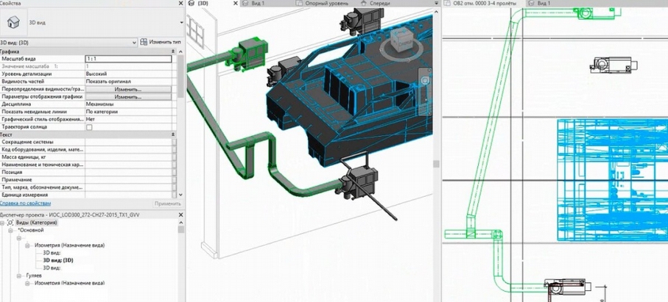The height and width of the screenshot is (302, 668).
Task: Collapse the Графика properties section
Action: 173,51
